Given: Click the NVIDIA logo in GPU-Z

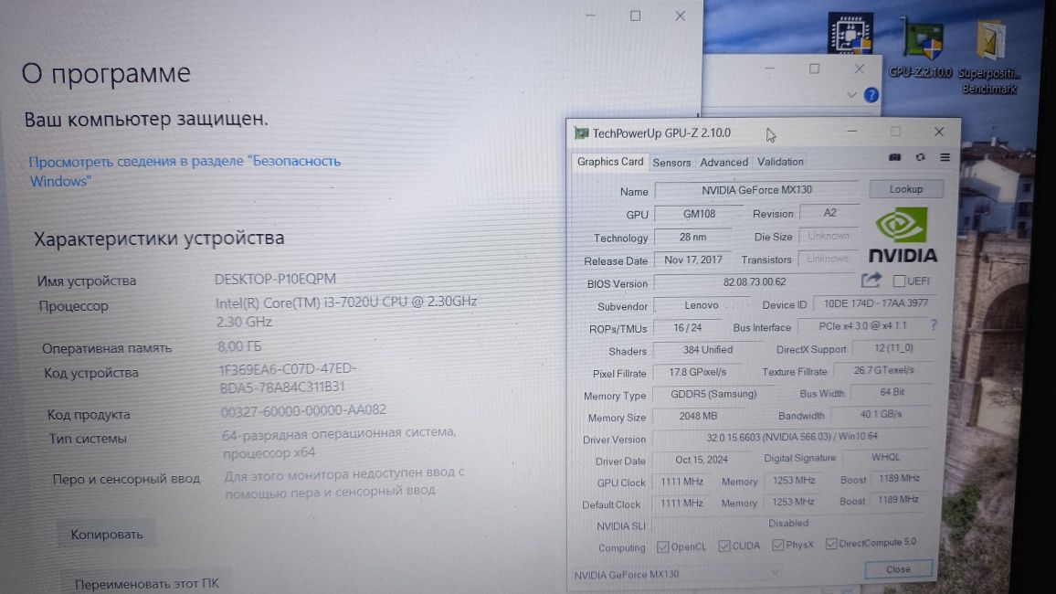Looking at the screenshot, I should 903,234.
